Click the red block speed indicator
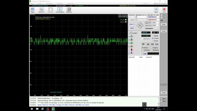 (x=131, y=50)
